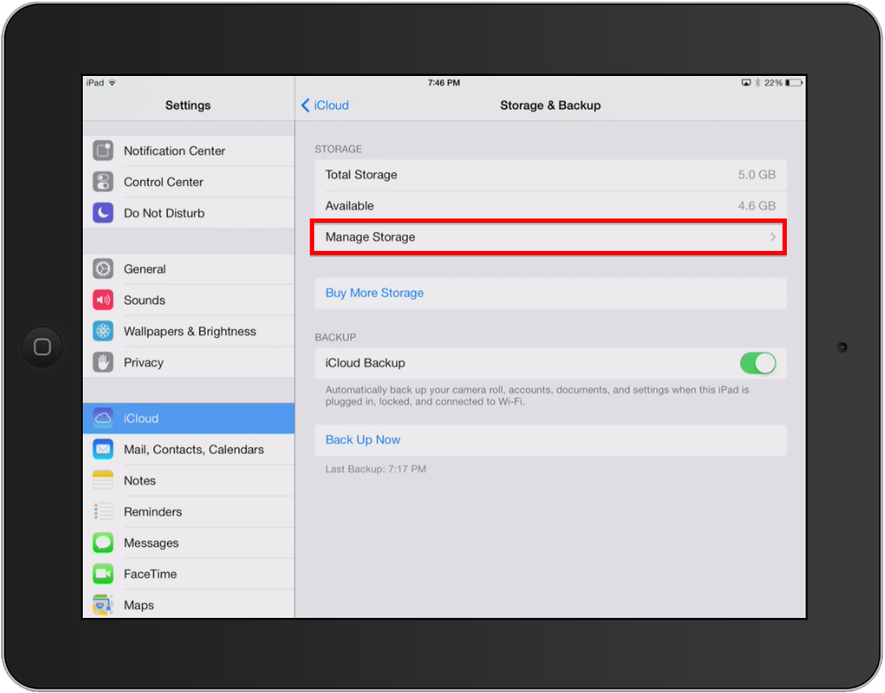Tap the 5.0 GB total storage value
Viewport: 885px width, 693px height.
click(756, 174)
